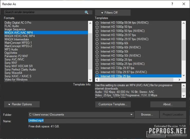Select MAGIX HEVC/AAC MP4 format
190x139 pixels.
click(x=46, y=36)
